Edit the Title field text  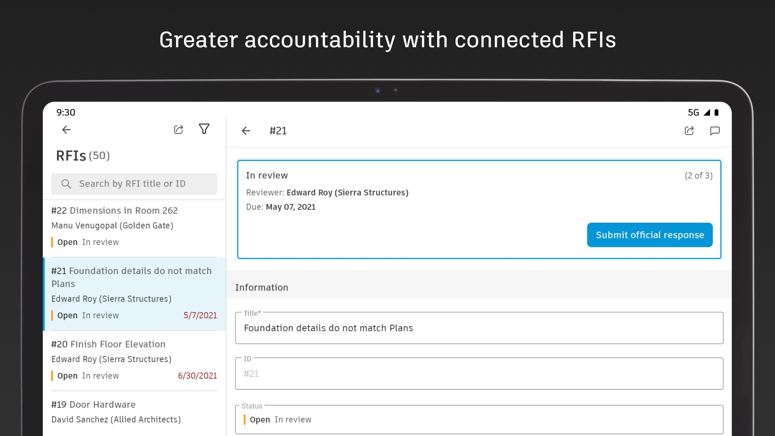tap(479, 328)
